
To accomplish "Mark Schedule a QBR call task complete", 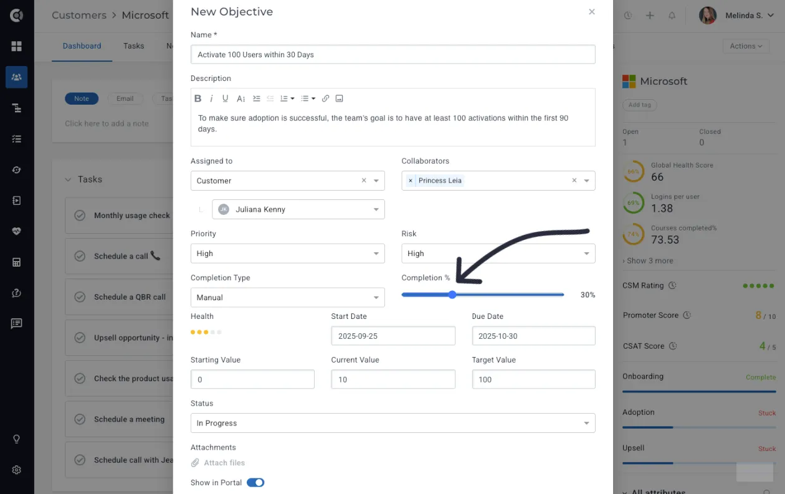I will [80, 297].
